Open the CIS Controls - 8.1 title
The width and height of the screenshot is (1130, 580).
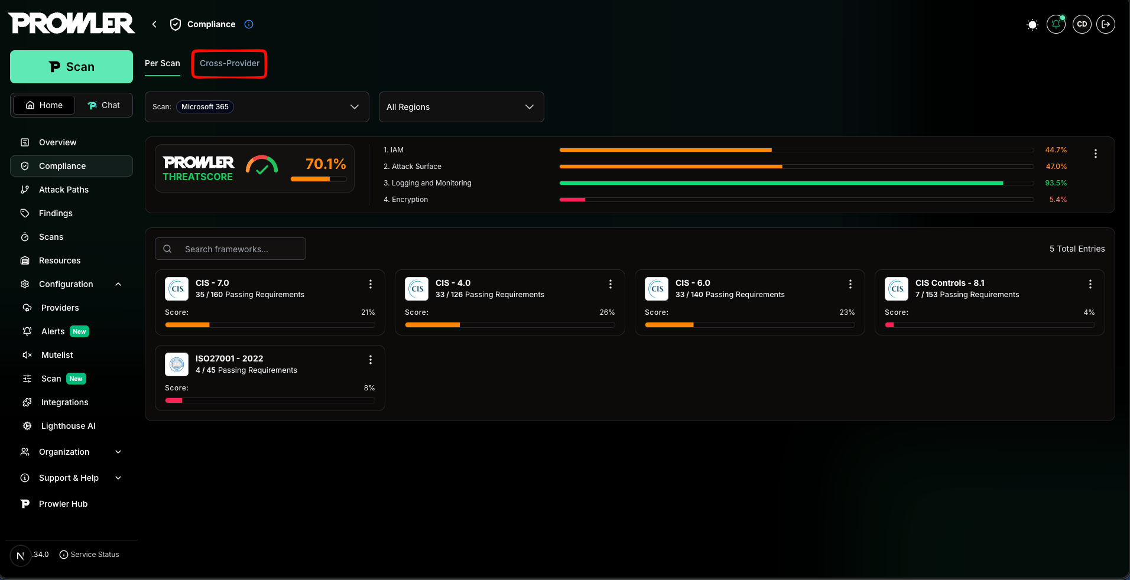(x=950, y=283)
